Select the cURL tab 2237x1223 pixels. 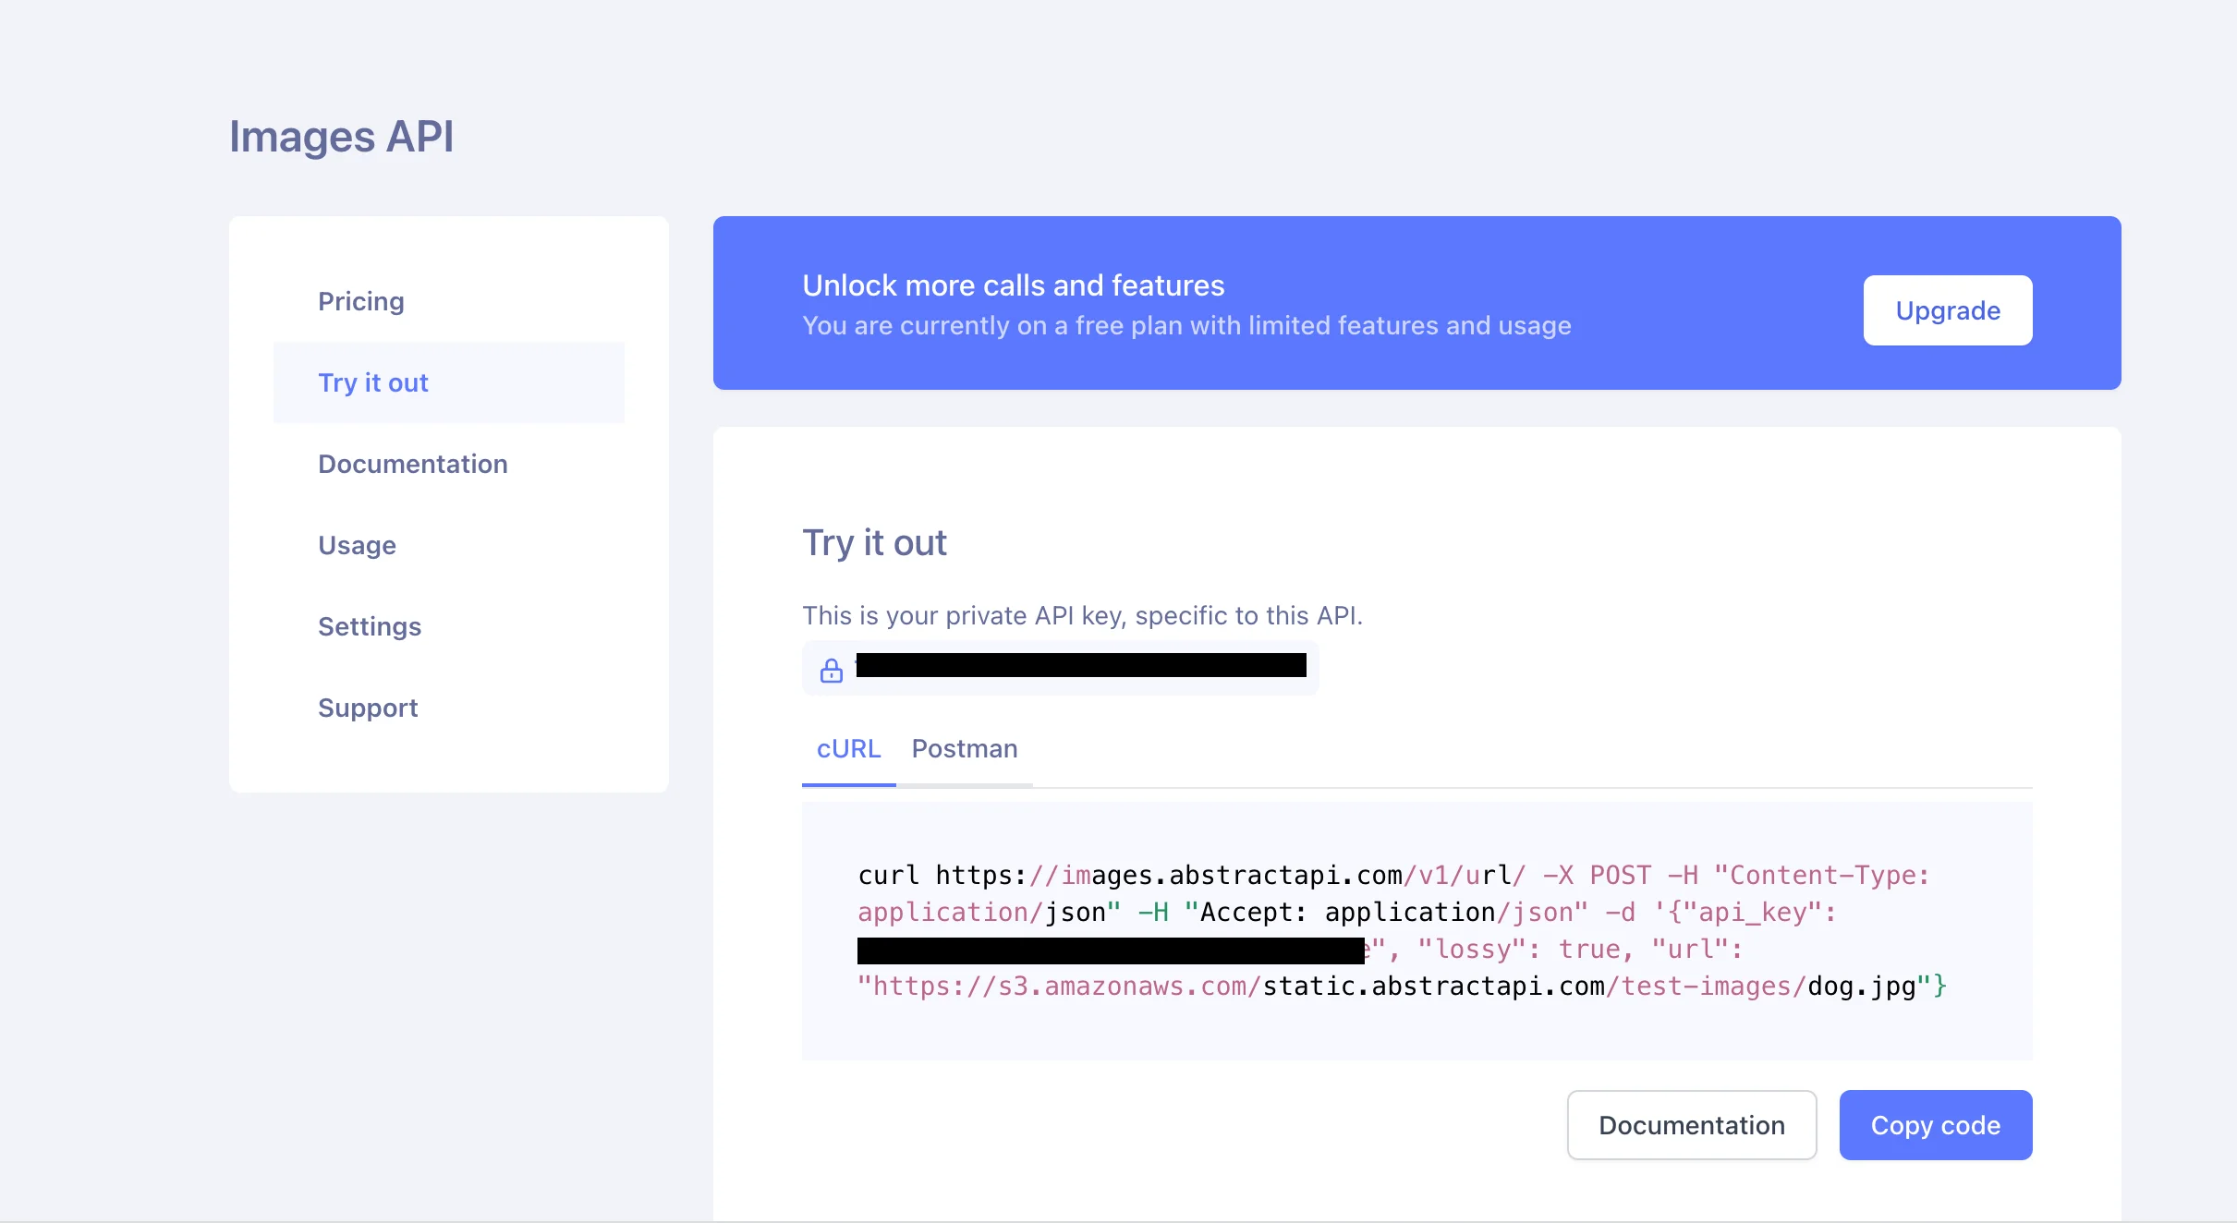847,749
